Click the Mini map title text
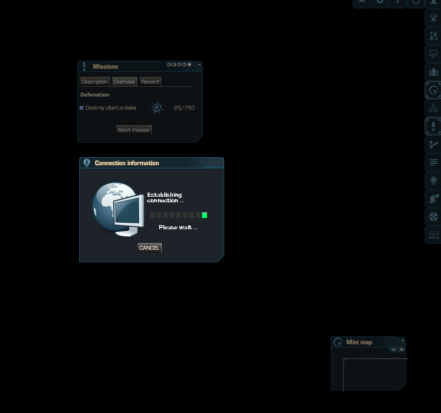This screenshot has width=441, height=413. [x=359, y=342]
